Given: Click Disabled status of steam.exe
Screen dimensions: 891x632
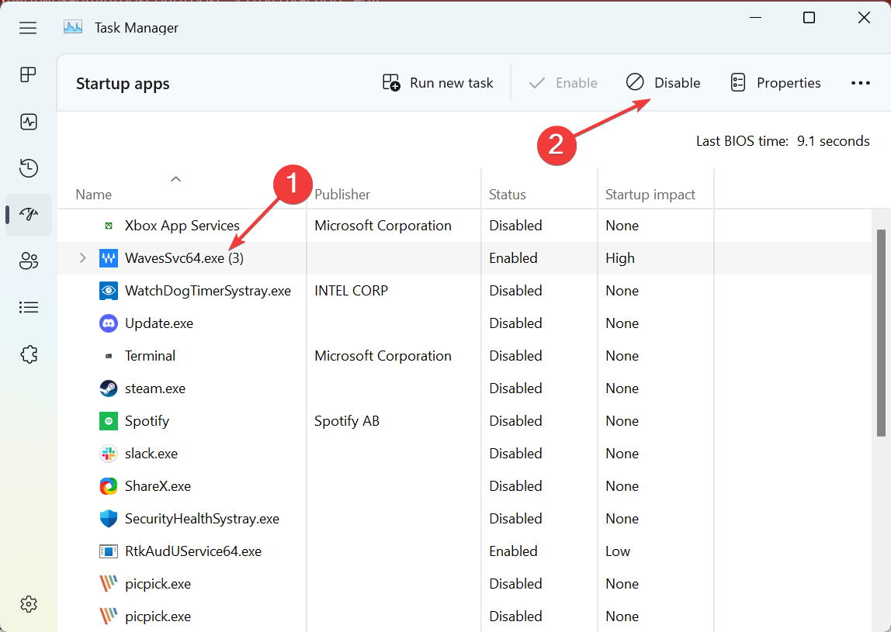Looking at the screenshot, I should 515,389.
